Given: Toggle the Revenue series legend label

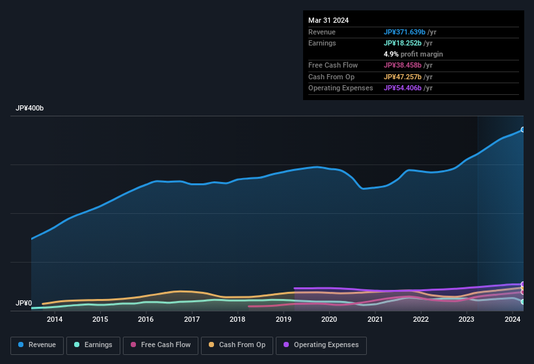Looking at the screenshot, I should 42,345.
